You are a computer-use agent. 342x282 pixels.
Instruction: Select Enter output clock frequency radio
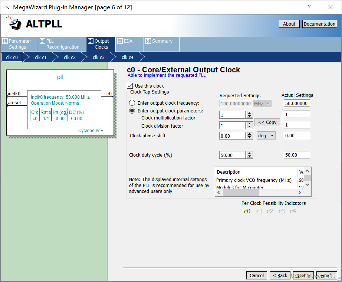(x=132, y=103)
